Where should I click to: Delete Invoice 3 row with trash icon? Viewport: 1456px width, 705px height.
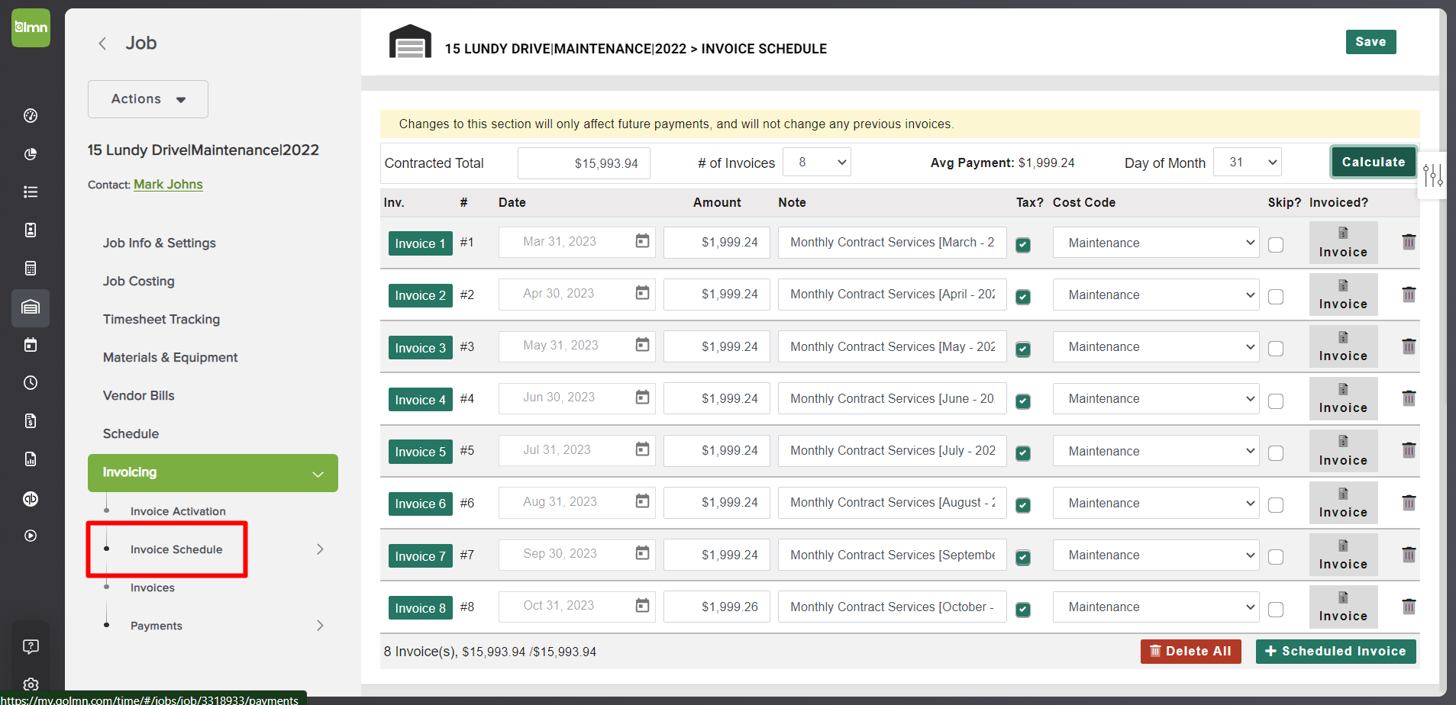[x=1409, y=346]
